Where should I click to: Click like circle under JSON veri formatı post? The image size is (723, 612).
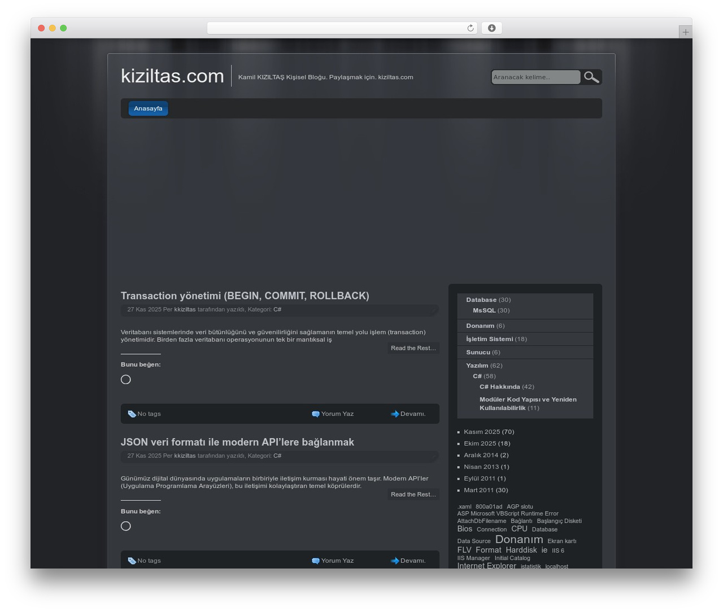(x=126, y=526)
